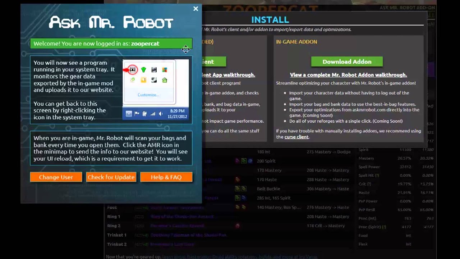Click the 276 Mastery -> Haste reforge
This screenshot has height=259, width=460.
(x=328, y=207)
